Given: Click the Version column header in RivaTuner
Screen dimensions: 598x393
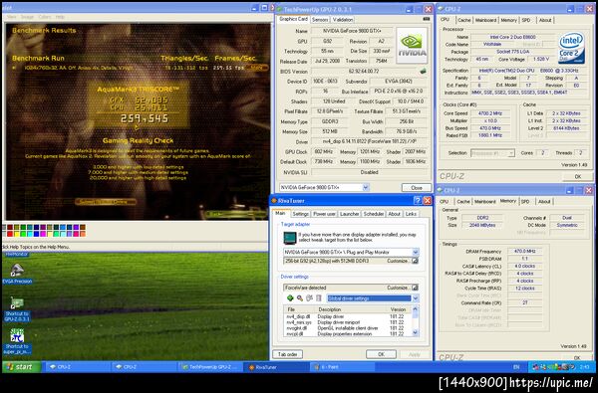Looking at the screenshot, I should (398, 309).
